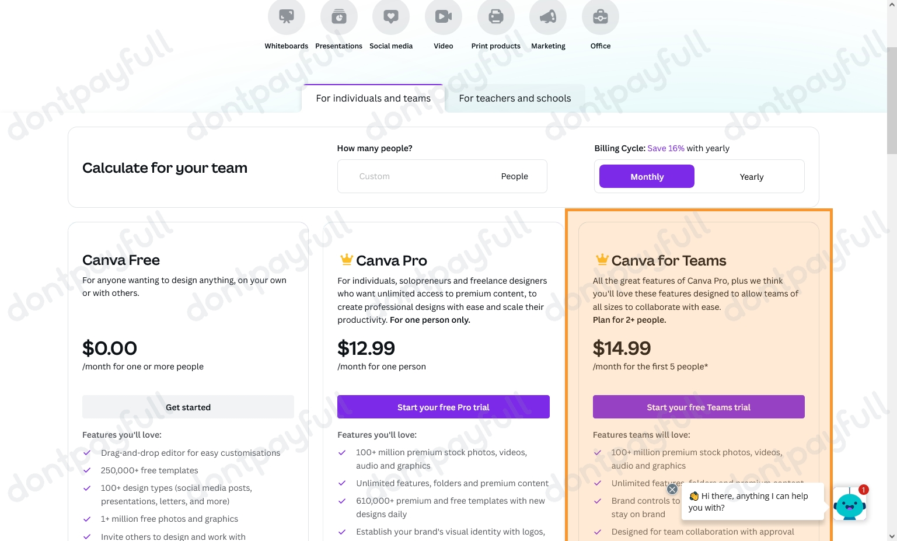Viewport: 897px width, 541px height.
Task: Click the Get started button
Action: pos(188,407)
